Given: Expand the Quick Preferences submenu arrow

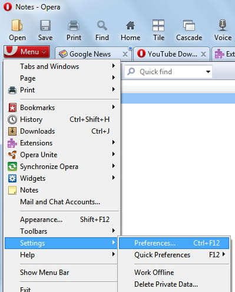Looking at the screenshot, I should [x=224, y=254].
